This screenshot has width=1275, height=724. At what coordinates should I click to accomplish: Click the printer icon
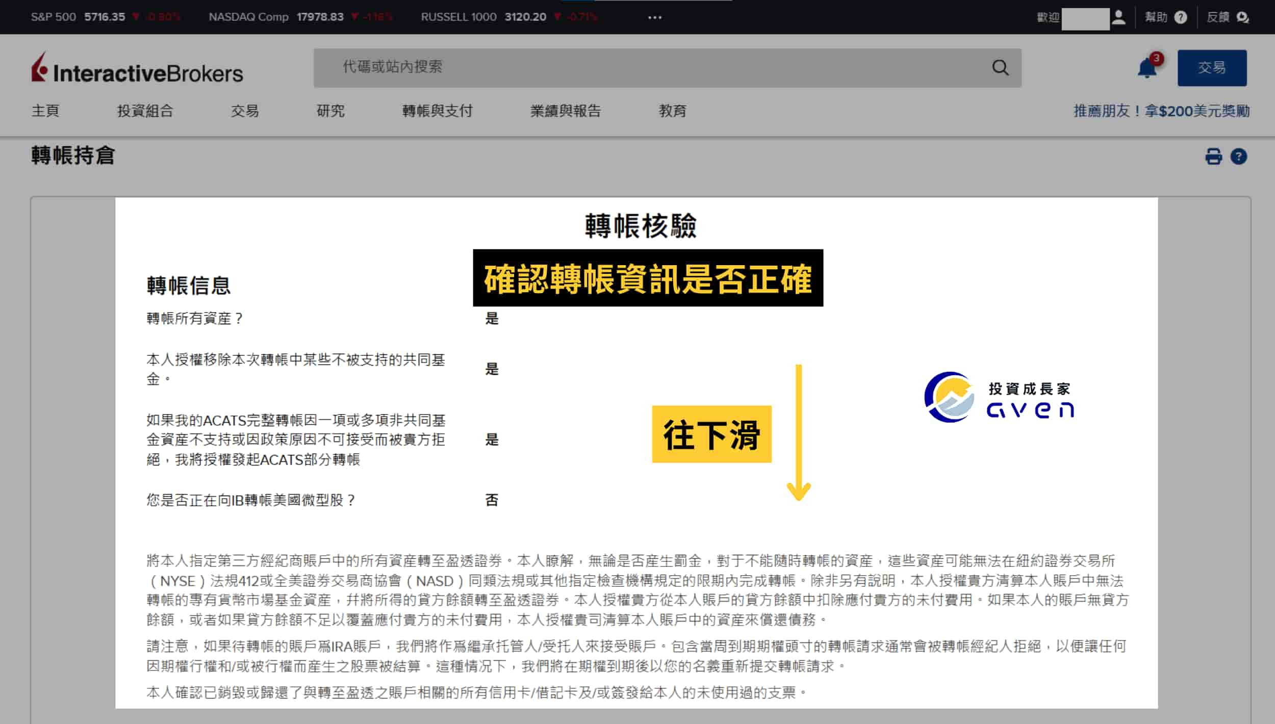pyautogui.click(x=1213, y=157)
